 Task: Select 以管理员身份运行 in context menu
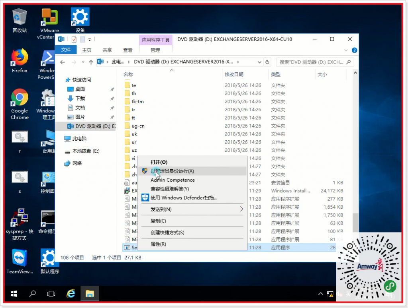pos(171,171)
